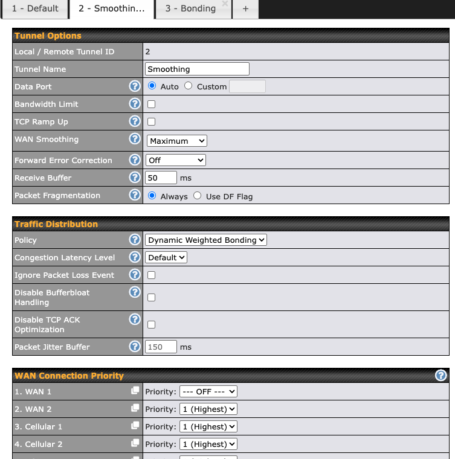Screen dimensions: 455x459
Task: Show help for Receive Buffer
Action: click(x=135, y=178)
